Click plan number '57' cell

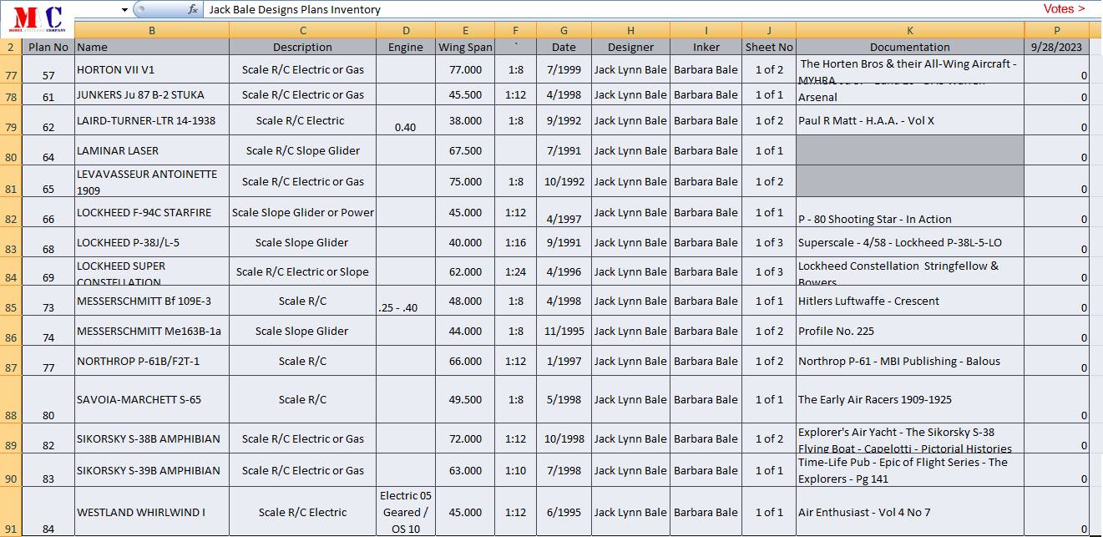48,69
